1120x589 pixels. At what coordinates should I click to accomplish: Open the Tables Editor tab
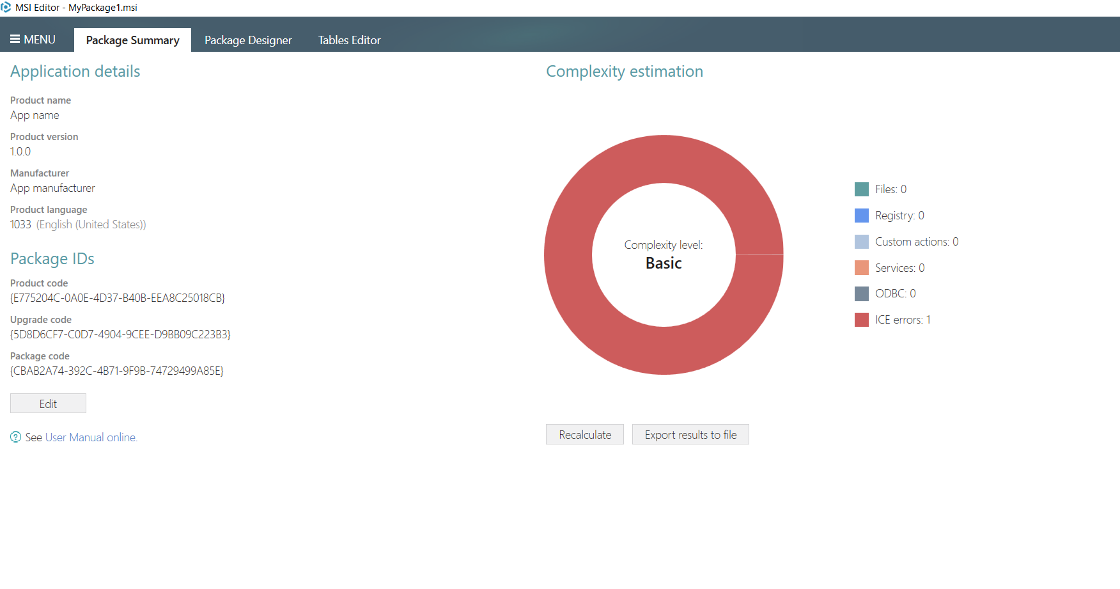[x=350, y=40]
